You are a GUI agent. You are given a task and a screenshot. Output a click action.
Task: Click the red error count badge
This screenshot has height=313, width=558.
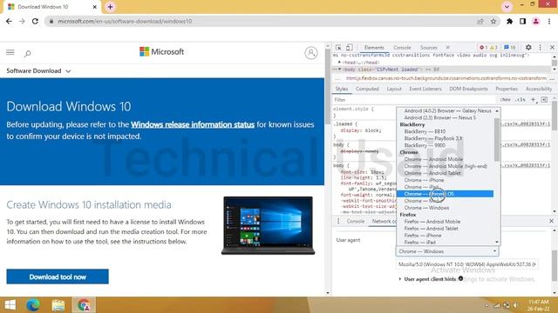[483, 47]
